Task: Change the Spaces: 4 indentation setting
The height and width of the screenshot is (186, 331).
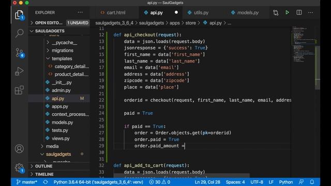Action: coord(235,182)
